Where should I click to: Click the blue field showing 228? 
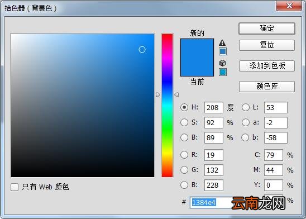coord(214,185)
